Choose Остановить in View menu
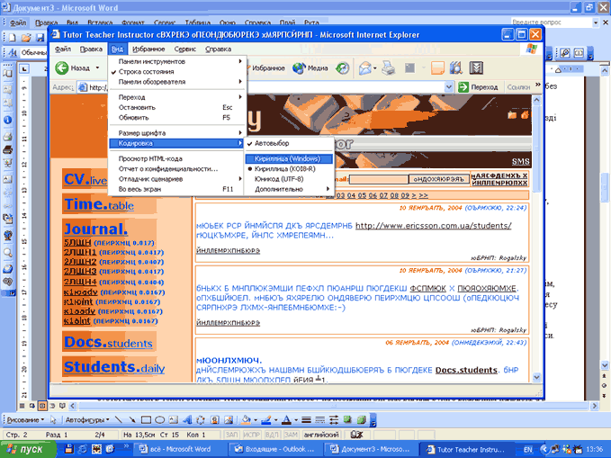The height and width of the screenshot is (458, 611). pos(176,107)
